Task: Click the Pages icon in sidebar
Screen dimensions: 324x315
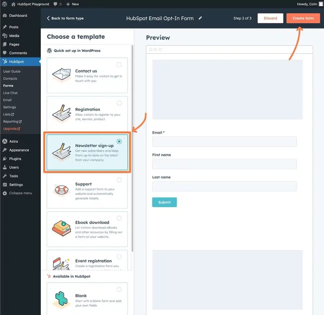Action: pos(5,44)
